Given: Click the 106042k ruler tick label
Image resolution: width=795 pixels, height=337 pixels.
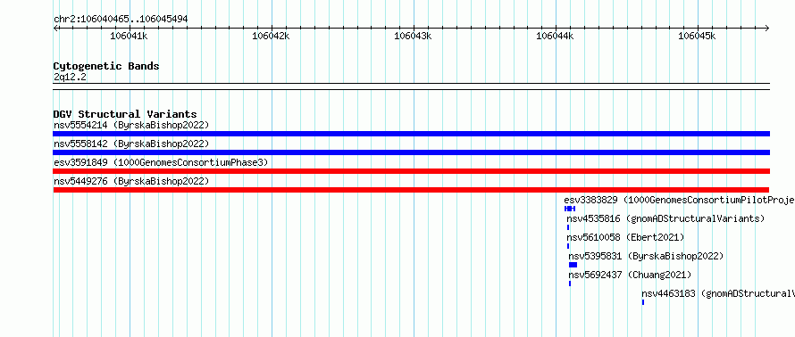Looking at the screenshot, I should (x=271, y=36).
